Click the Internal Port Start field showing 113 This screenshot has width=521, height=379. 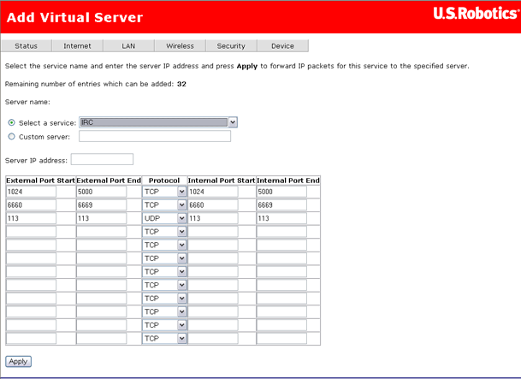coord(213,218)
